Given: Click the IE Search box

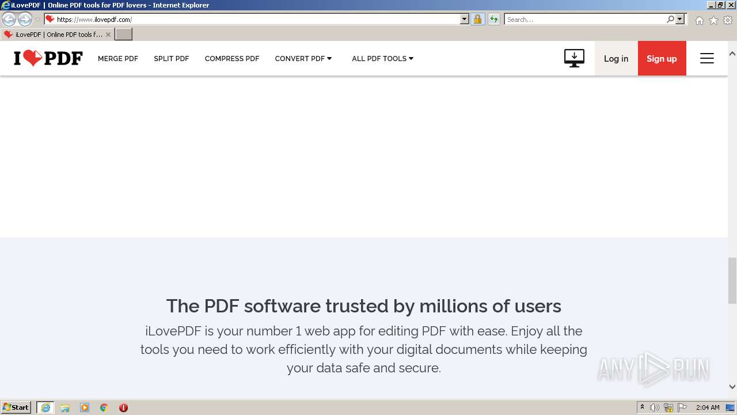Looking at the screenshot, I should tap(585, 19).
